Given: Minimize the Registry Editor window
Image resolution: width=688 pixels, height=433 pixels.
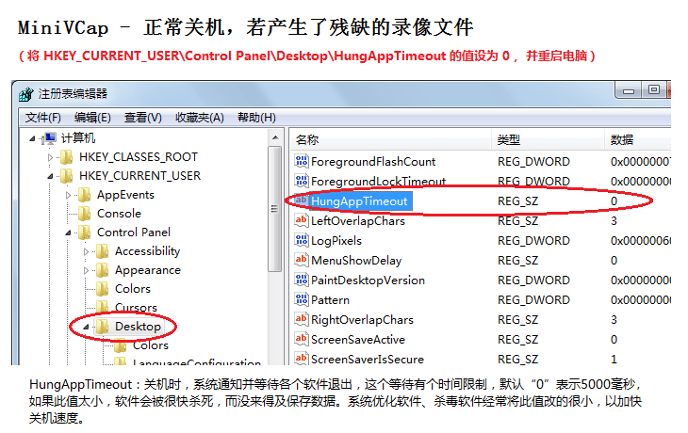Looking at the screenshot, I should point(629,90).
